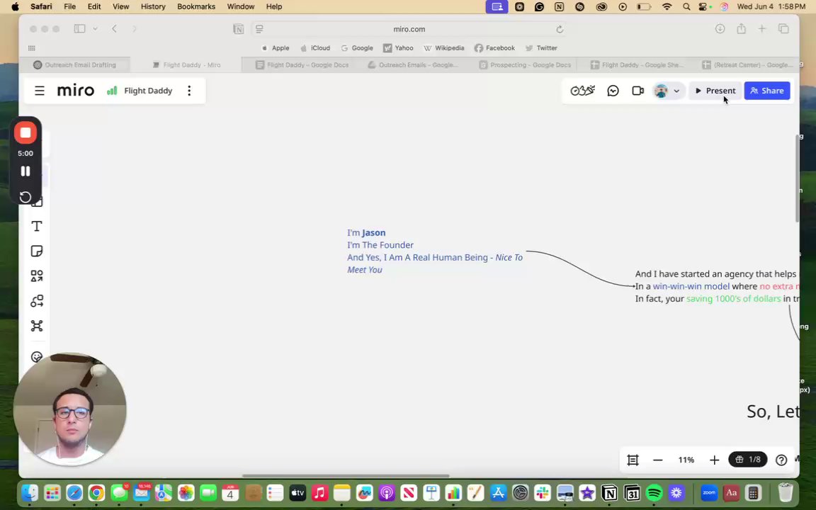The width and height of the screenshot is (816, 510).
Task: Switch to Flight Daddy - Google Docs tab
Action: 302,65
